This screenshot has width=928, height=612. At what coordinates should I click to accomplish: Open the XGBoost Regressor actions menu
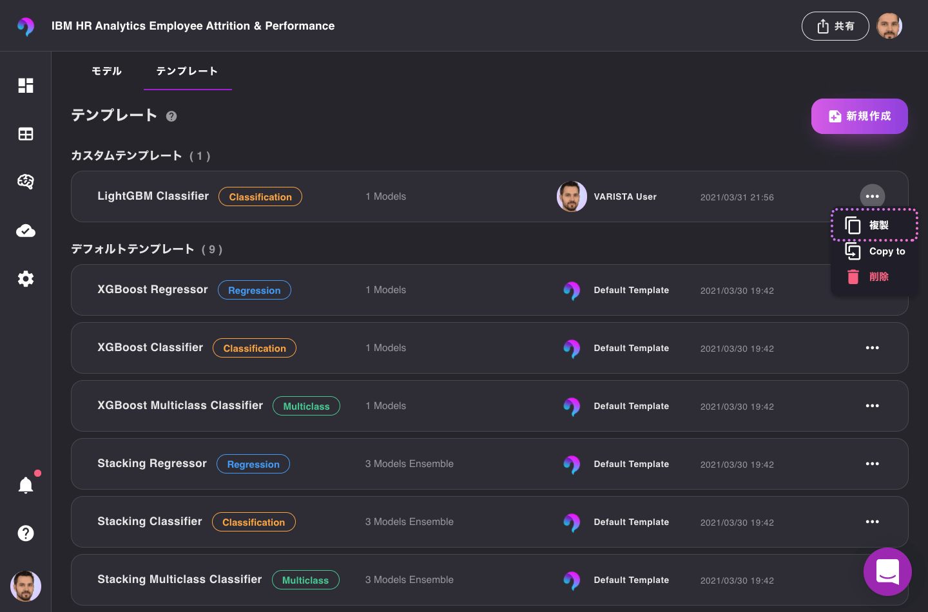pyautogui.click(x=872, y=290)
